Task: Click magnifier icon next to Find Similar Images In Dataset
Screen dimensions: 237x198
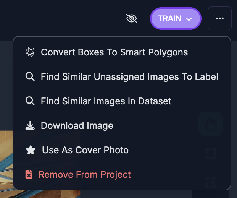Action: coord(30,101)
